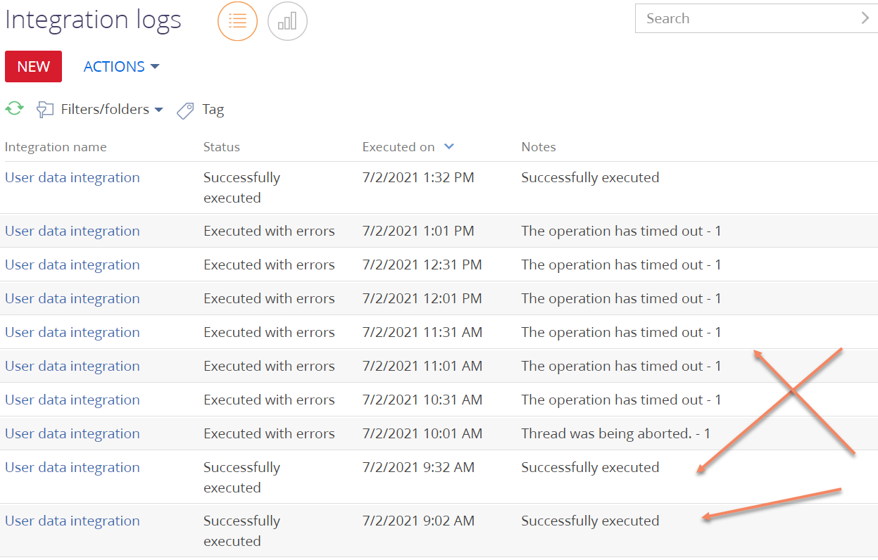Click the Filters/folders flag icon
The image size is (878, 560).
(x=45, y=110)
